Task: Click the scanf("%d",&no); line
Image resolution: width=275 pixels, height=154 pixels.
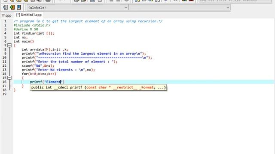Action: click(x=38, y=65)
